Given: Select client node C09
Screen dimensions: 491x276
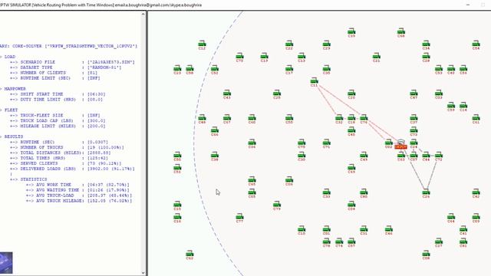Looking at the screenshot, I should coord(476,217).
